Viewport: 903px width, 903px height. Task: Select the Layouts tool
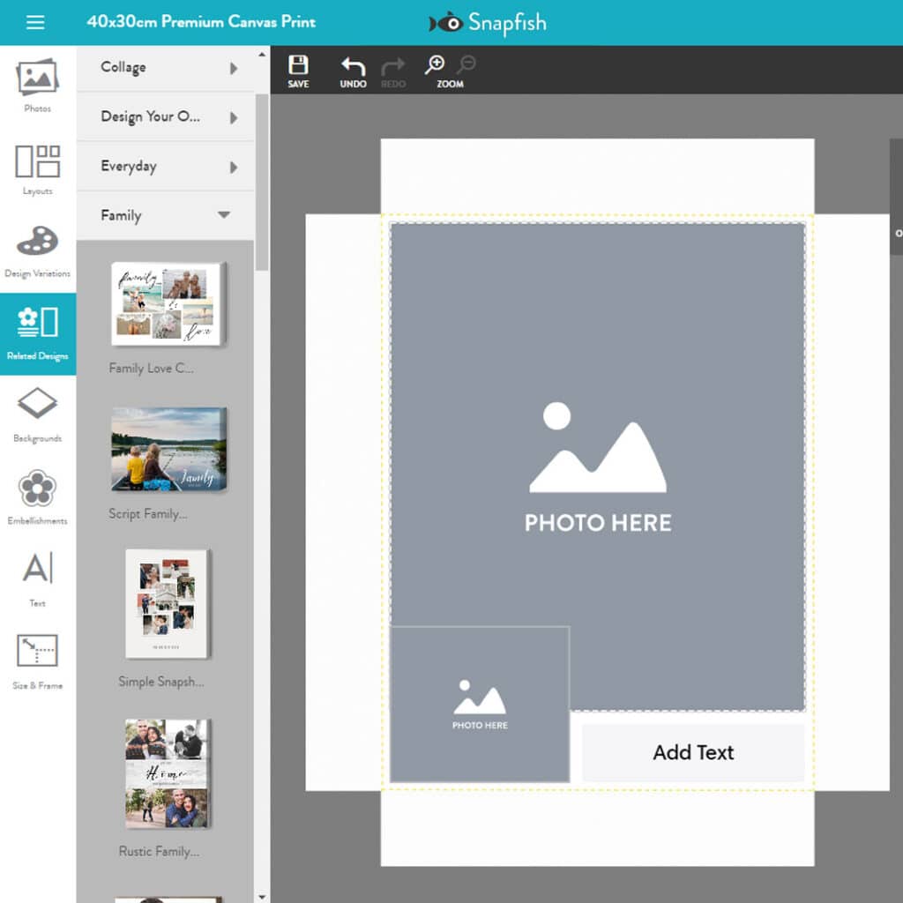coord(37,169)
